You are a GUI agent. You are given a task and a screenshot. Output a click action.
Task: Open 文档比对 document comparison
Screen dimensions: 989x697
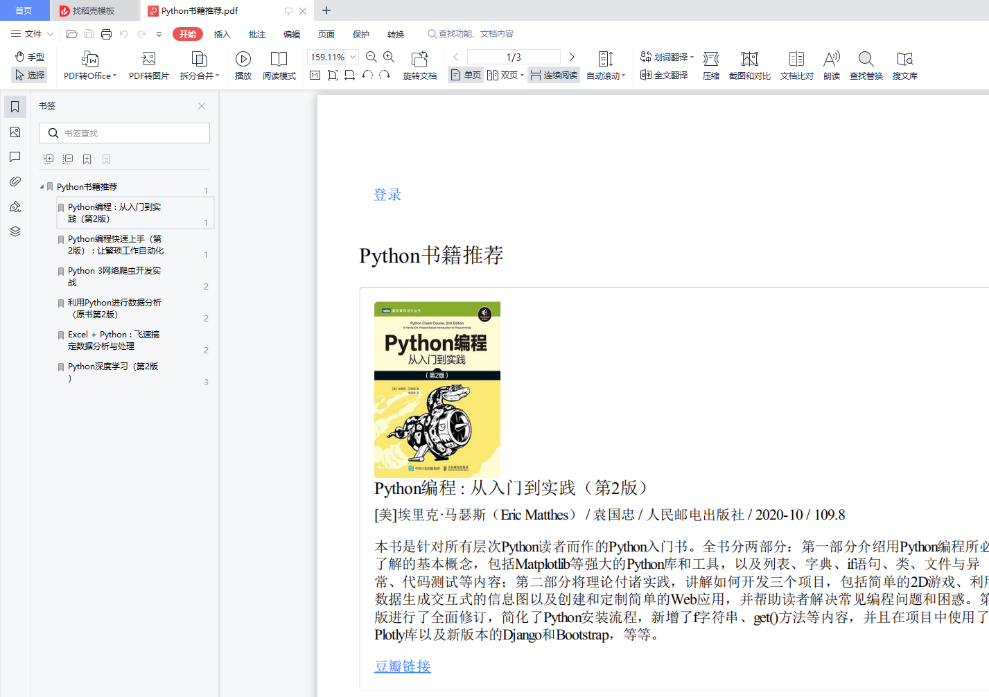(797, 66)
